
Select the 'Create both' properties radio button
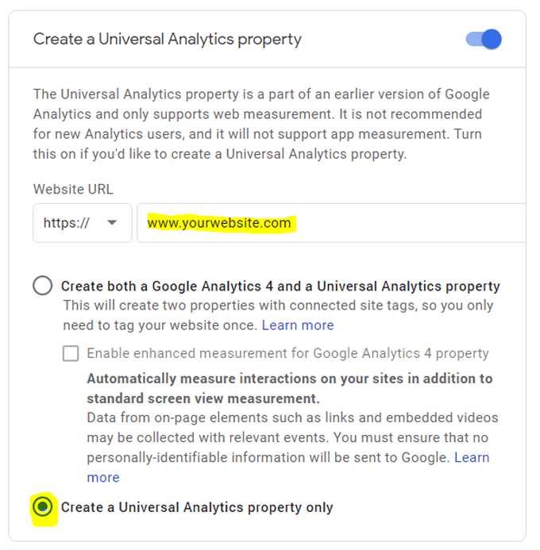tap(43, 286)
